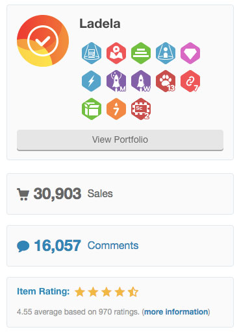Screen dimensions: 239x334
Task: Open the more information link
Action: click(176, 312)
